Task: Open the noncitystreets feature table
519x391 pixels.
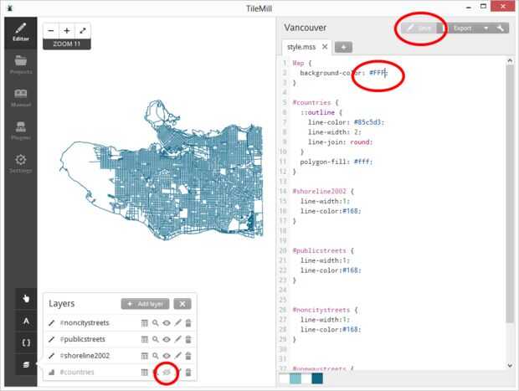Action: 145,323
